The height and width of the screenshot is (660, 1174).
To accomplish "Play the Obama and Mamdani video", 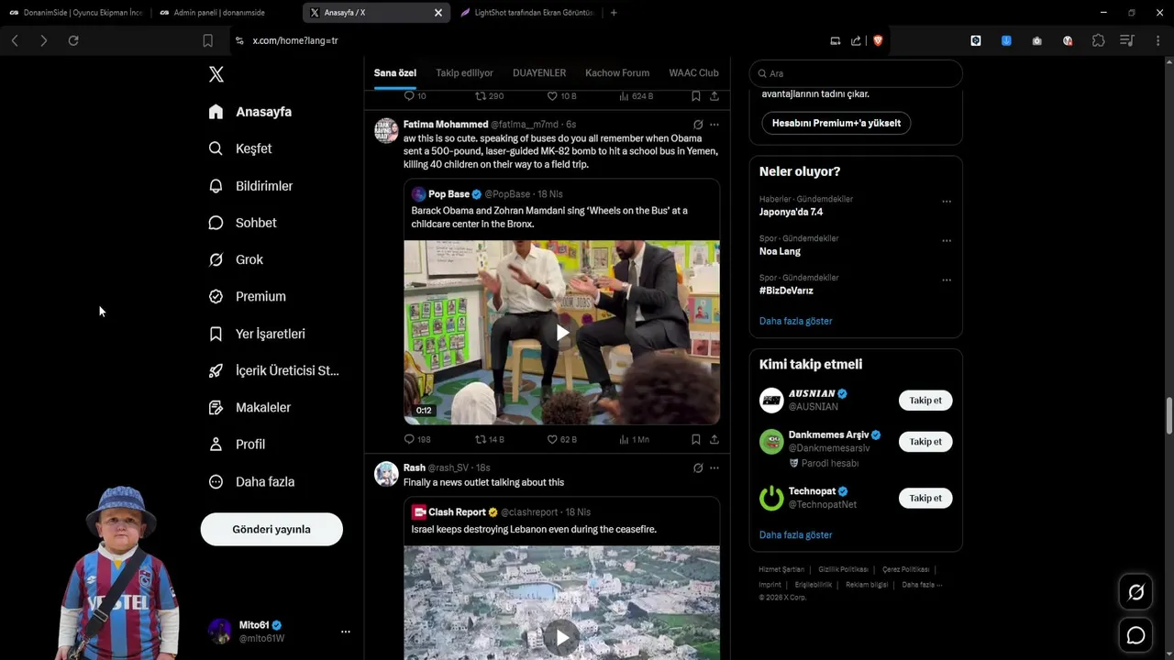I will (x=561, y=333).
